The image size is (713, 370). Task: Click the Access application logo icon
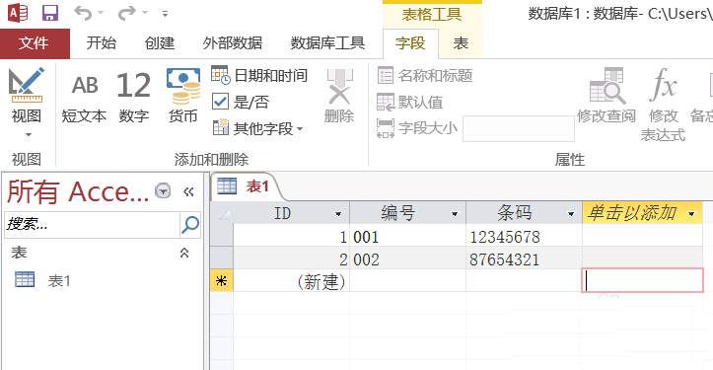pos(18,13)
